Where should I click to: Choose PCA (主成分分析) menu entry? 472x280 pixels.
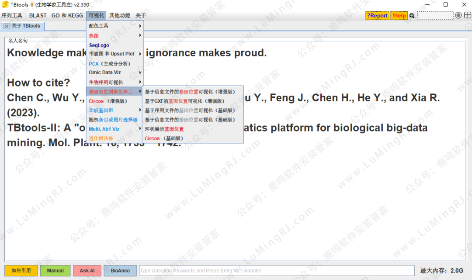click(x=110, y=64)
